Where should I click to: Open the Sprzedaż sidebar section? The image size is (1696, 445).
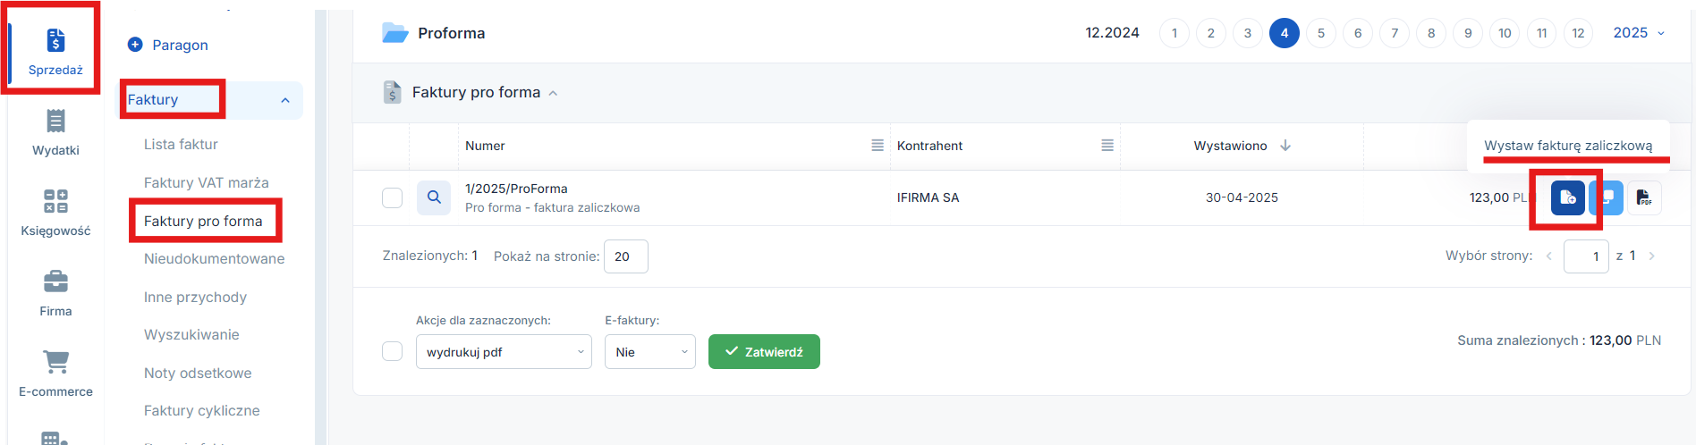pyautogui.click(x=55, y=51)
